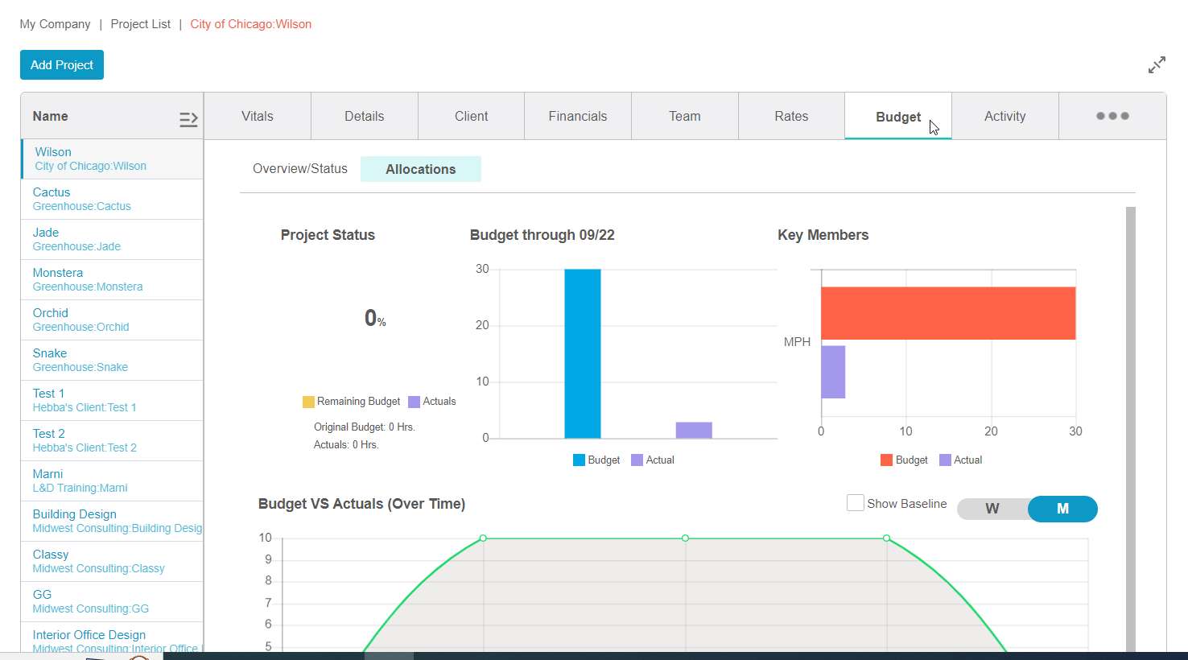Open the Rates tab
Image resolution: width=1188 pixels, height=660 pixels.
(x=791, y=116)
